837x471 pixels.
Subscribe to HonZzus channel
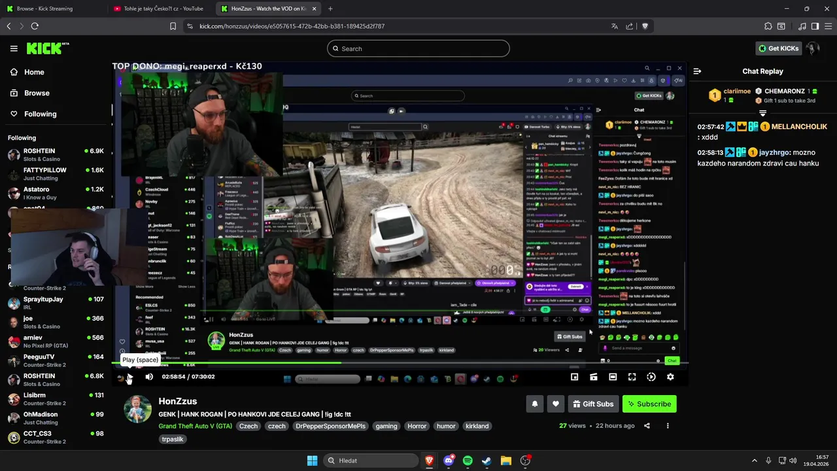(649, 404)
